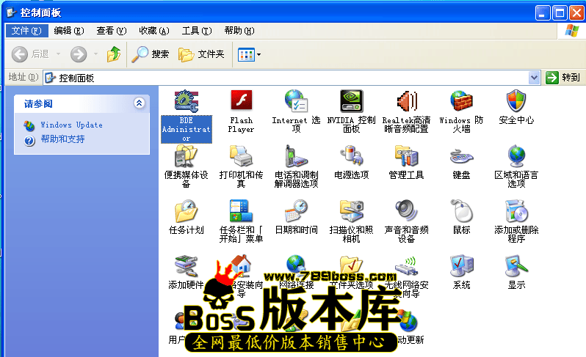Viewport: 586px width, 357px height.
Task: Open the 安全中心 shield icon
Action: coord(516,101)
